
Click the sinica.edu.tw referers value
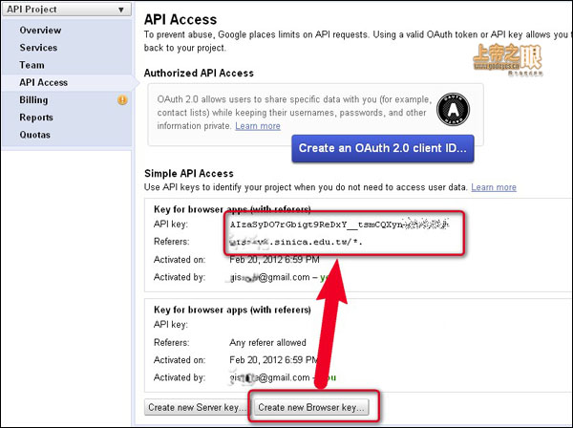click(x=296, y=242)
